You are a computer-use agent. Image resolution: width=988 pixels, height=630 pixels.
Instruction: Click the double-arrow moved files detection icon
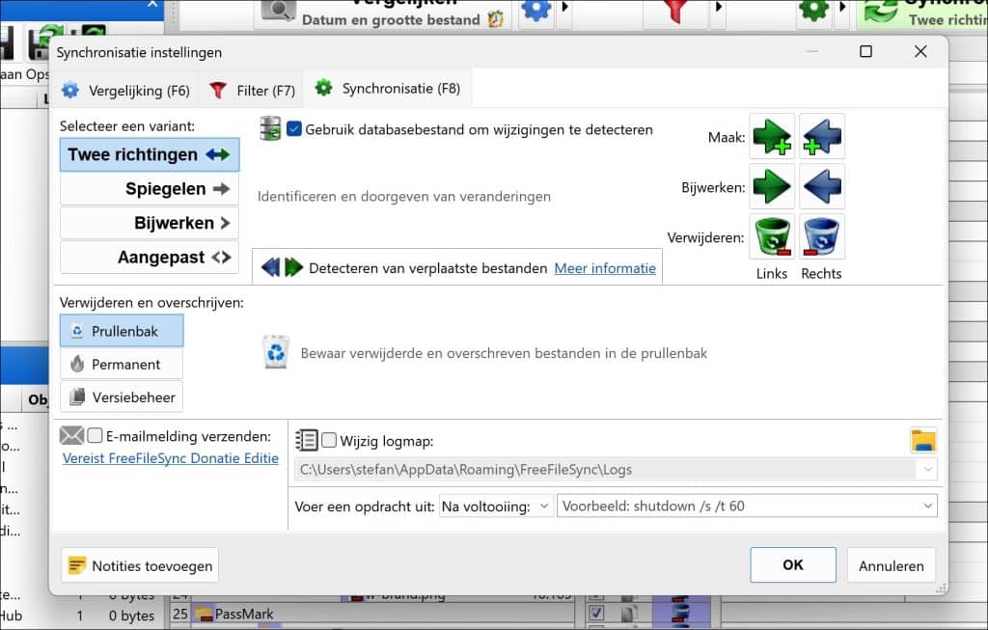coord(282,268)
